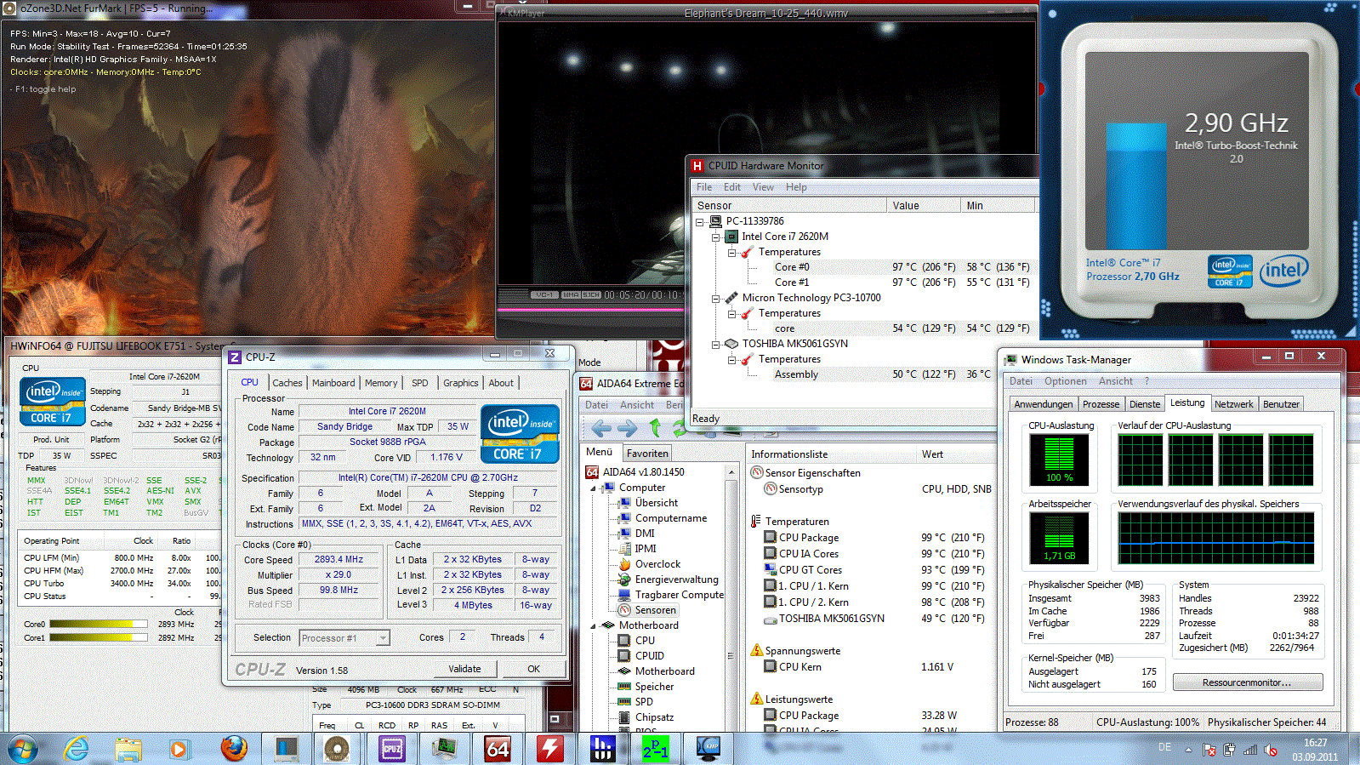Open Graphics tab in CPU-Z
Viewport: 1360px width, 765px height.
point(461,383)
